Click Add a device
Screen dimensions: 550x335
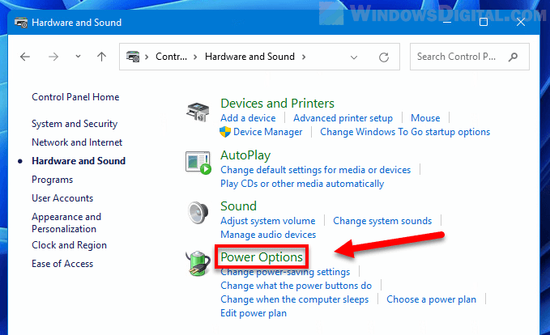[248, 118]
